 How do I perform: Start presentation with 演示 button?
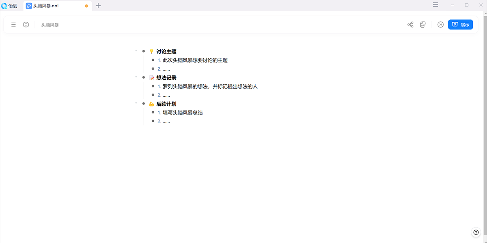pyautogui.click(x=460, y=25)
